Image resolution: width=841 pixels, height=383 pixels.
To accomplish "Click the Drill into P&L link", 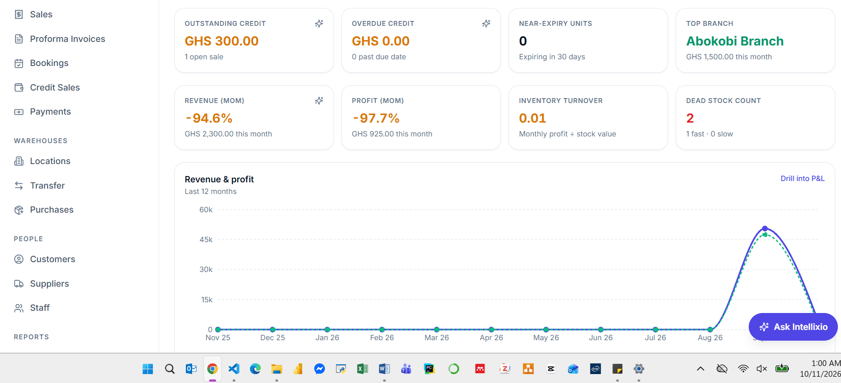I will 803,178.
